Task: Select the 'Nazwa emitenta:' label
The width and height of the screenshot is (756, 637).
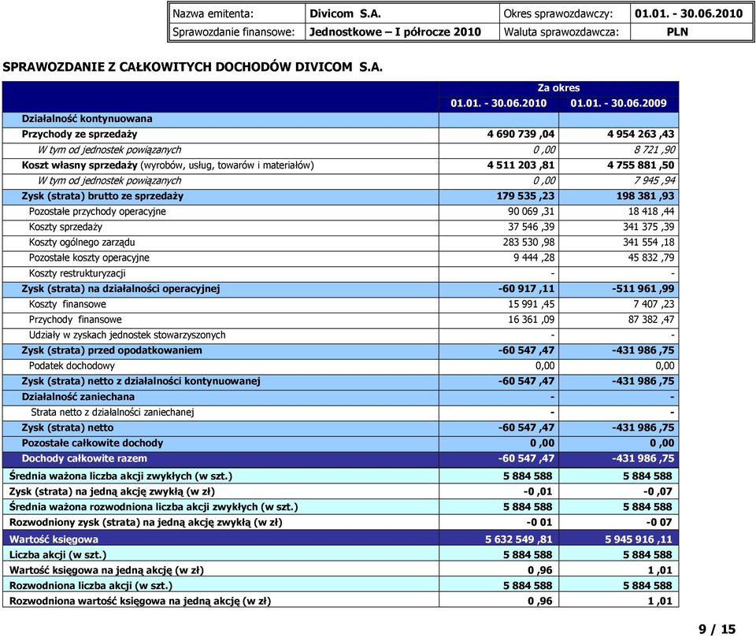Action: coord(213,14)
